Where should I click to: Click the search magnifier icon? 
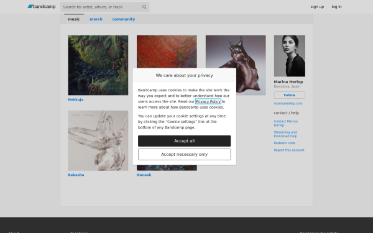144,7
